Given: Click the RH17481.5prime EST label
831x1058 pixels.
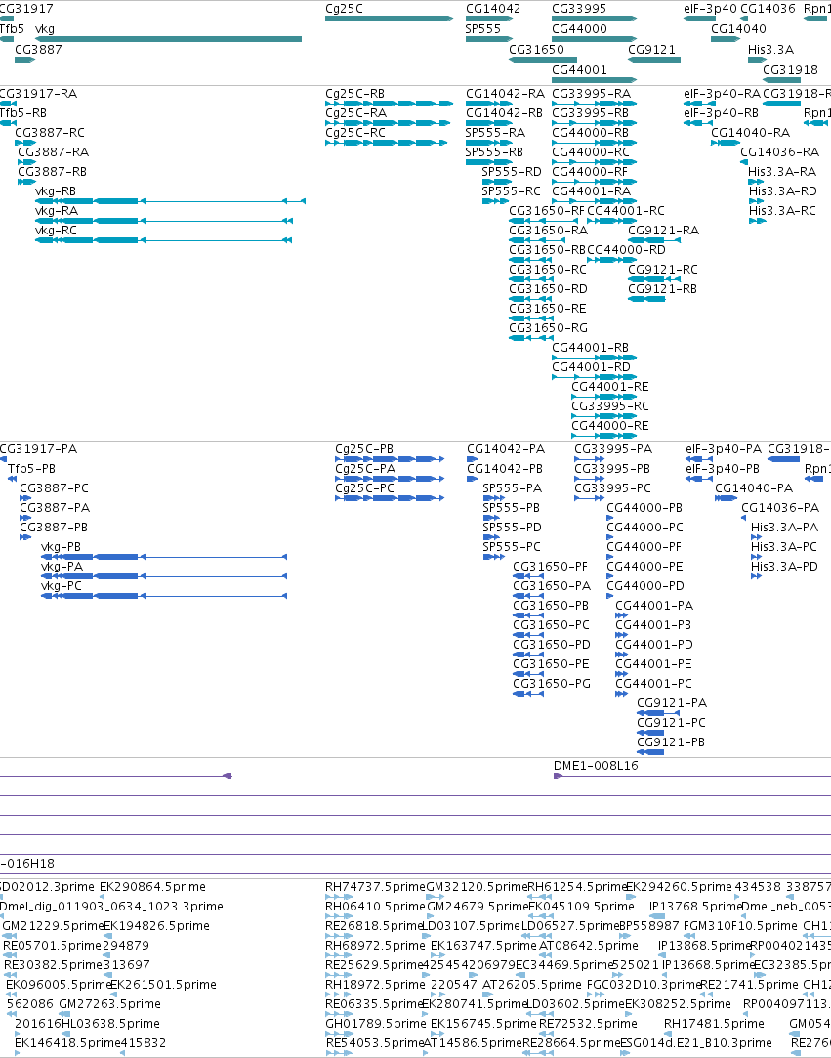Looking at the screenshot, I should click(x=714, y=1024).
